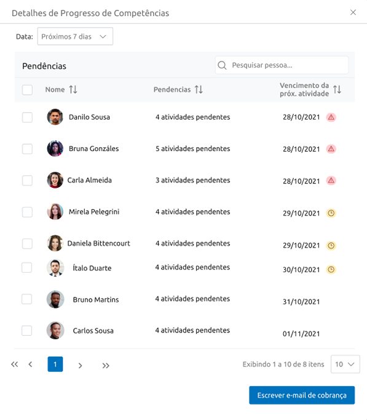This screenshot has height=420, width=367.
Task: Expand the 10 items-per-page dropdown
Action: [x=345, y=365]
